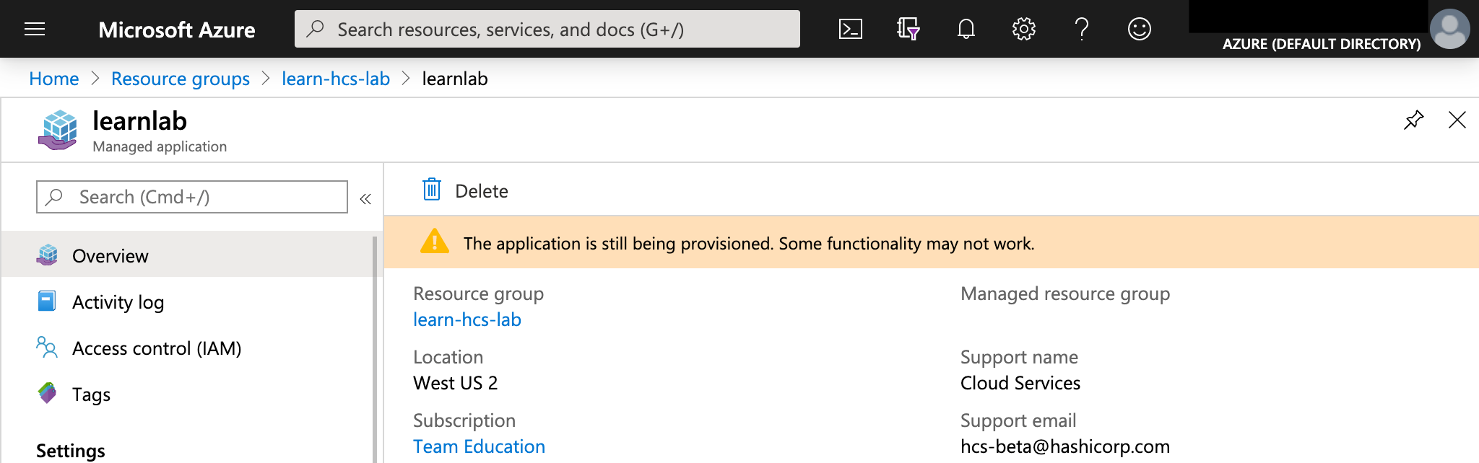The height and width of the screenshot is (463, 1479).
Task: Collapse the sidebar with the double chevron
Action: (365, 198)
